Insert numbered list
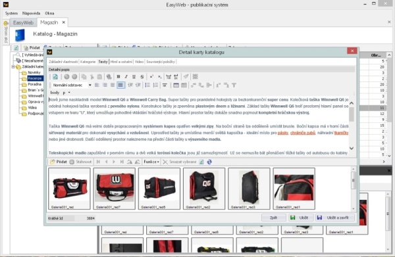 [x=155, y=85]
